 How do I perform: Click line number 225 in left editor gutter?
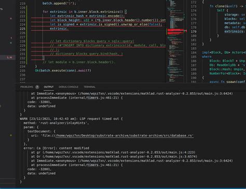point(22,28)
